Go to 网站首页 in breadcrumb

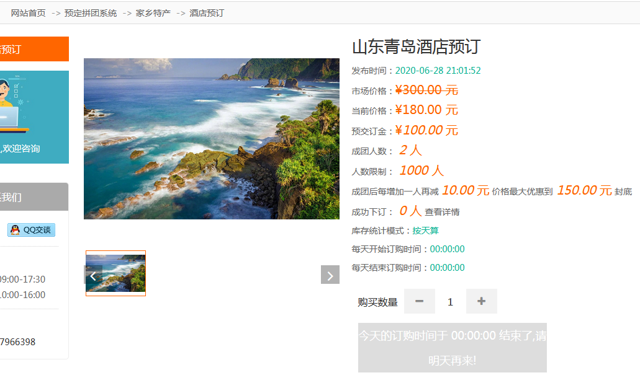[28, 13]
